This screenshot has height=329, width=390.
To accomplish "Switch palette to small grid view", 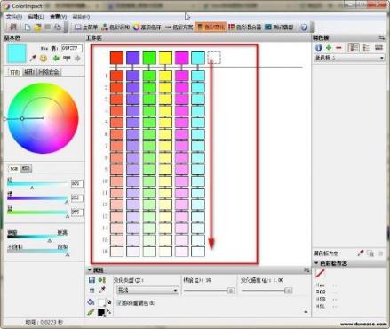I will tap(378, 47).
